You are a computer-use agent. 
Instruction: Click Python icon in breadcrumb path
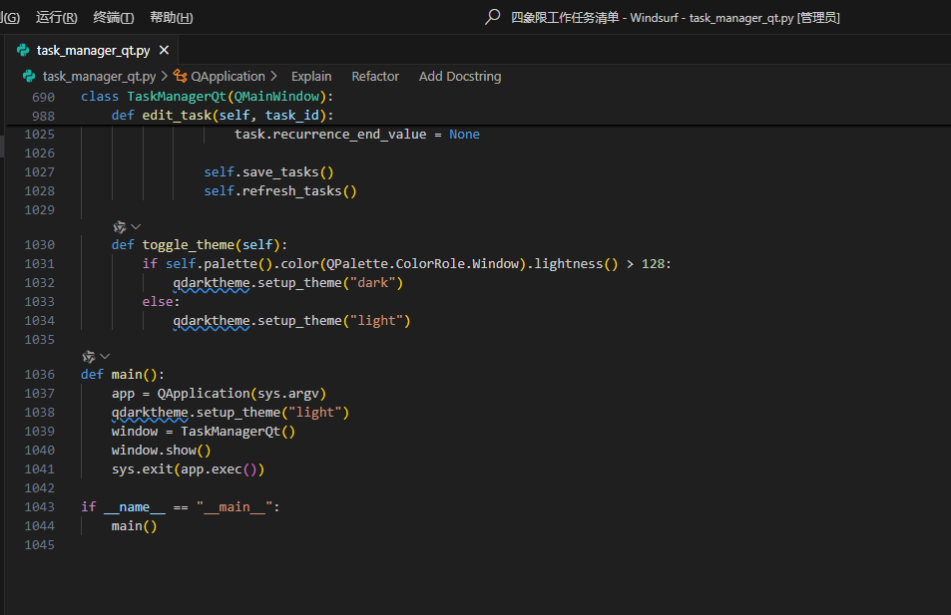click(29, 77)
